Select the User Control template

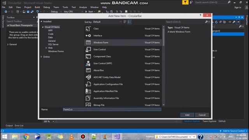[123, 49]
